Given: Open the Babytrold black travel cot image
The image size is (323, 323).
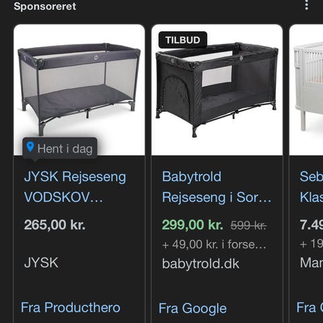Looking at the screenshot, I should 217,89.
